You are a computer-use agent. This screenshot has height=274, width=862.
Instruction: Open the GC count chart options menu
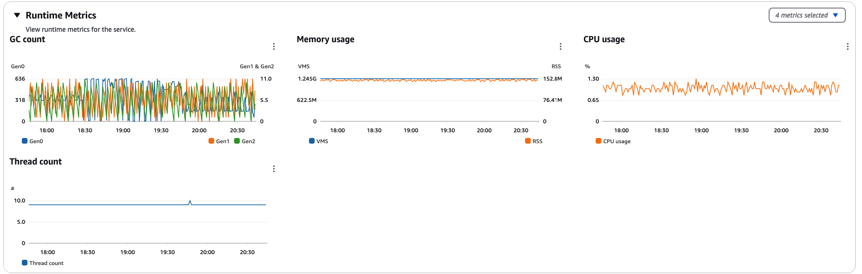tap(274, 46)
